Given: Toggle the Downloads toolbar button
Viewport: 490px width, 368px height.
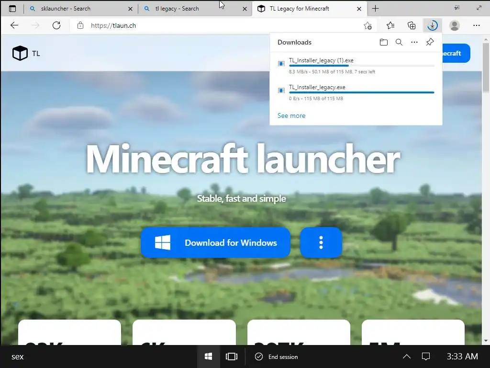Looking at the screenshot, I should click(x=433, y=25).
